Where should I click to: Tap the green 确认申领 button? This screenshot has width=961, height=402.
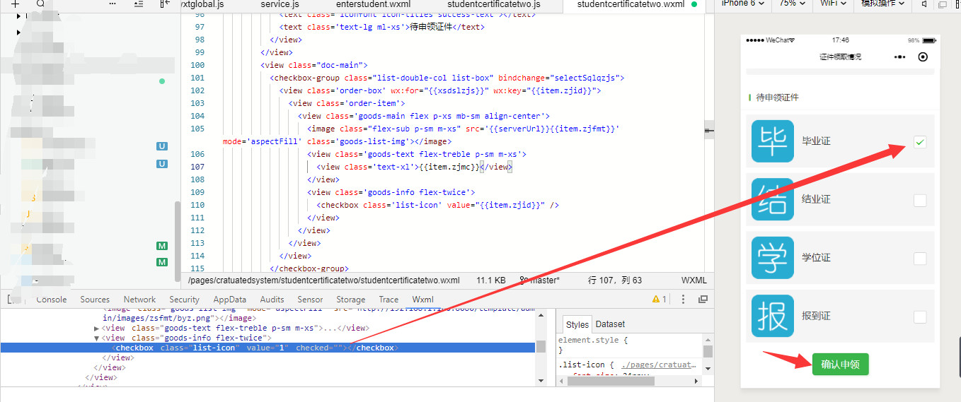(x=840, y=365)
